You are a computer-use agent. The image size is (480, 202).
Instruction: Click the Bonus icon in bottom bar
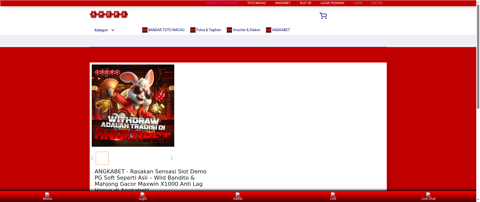(x=47, y=195)
